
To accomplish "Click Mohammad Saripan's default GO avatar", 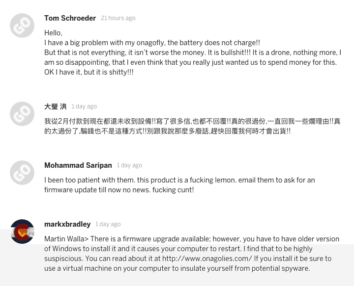I will coord(22,173).
